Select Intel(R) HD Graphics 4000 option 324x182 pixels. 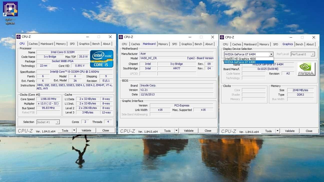[x=249, y=59]
